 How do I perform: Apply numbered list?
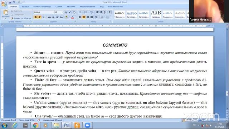coord(86,12)
